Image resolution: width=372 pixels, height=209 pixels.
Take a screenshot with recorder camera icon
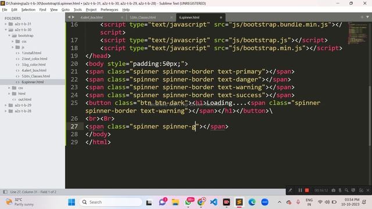click(x=333, y=190)
